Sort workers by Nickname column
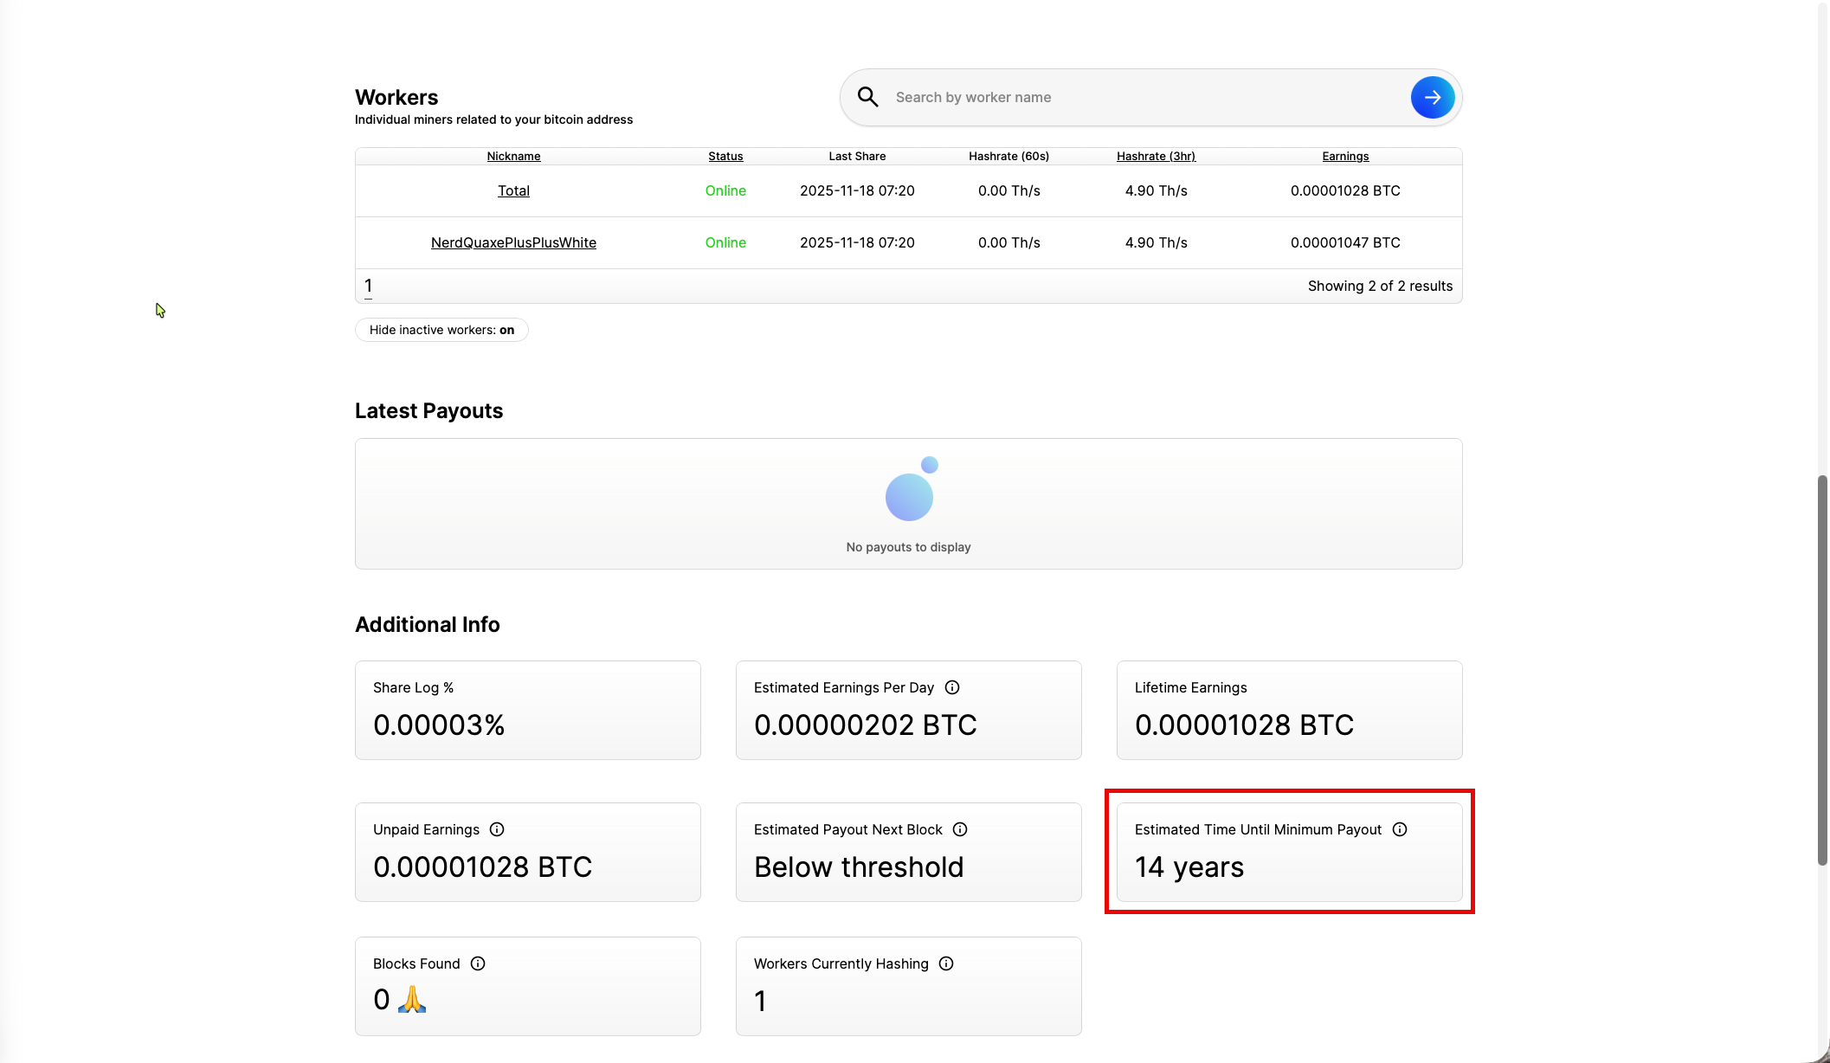The width and height of the screenshot is (1830, 1063). click(513, 157)
